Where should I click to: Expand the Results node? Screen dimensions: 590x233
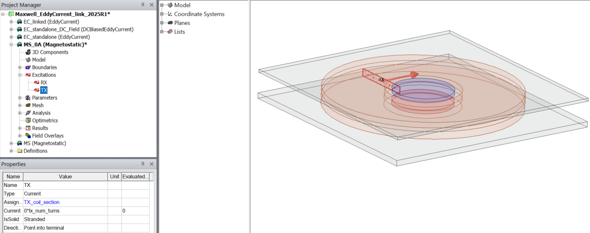(20, 128)
